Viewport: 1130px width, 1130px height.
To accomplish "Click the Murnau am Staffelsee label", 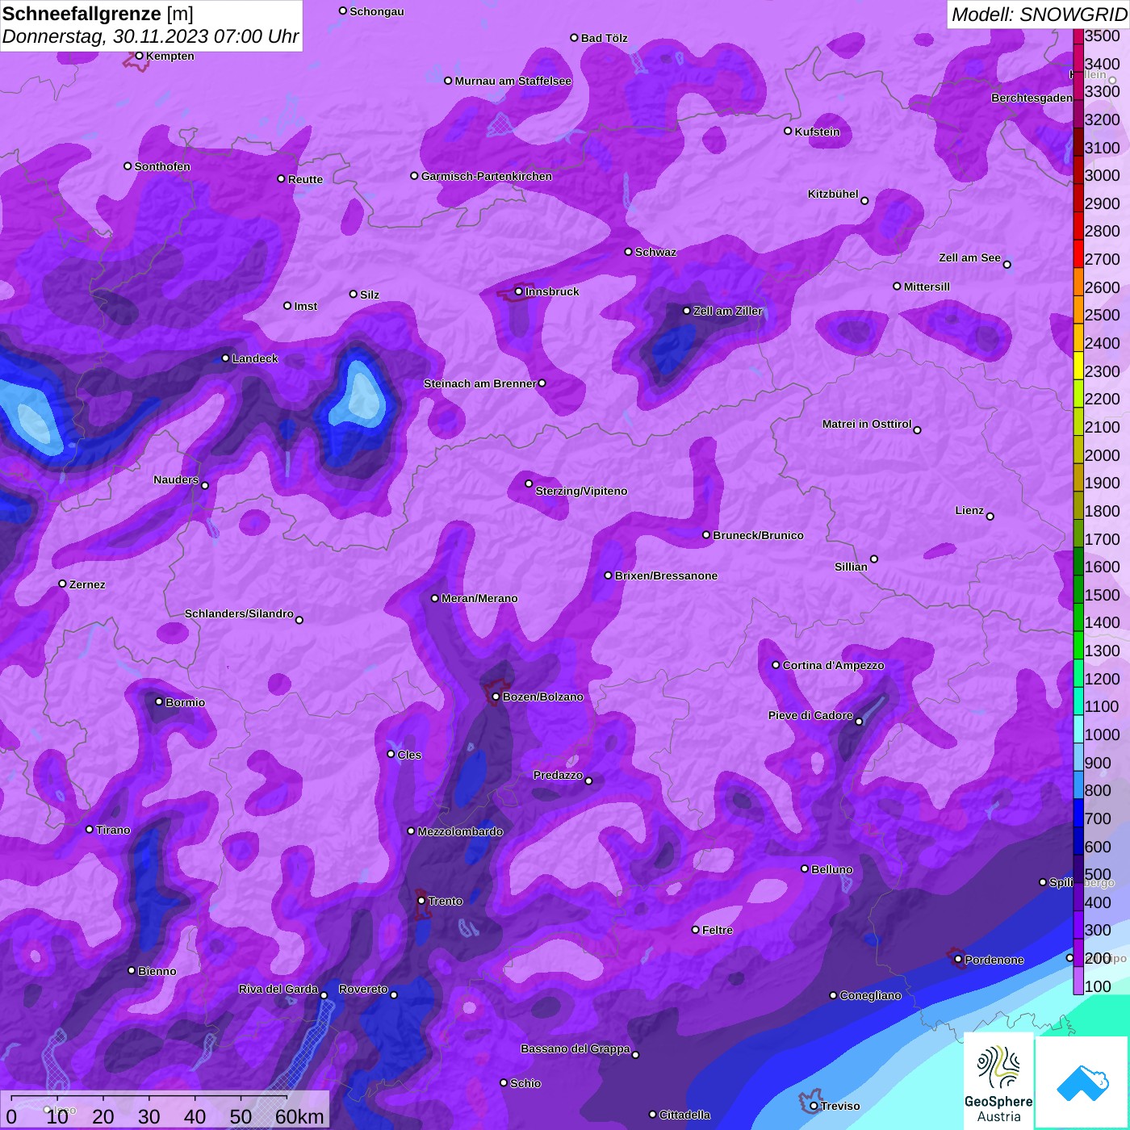I will point(513,81).
